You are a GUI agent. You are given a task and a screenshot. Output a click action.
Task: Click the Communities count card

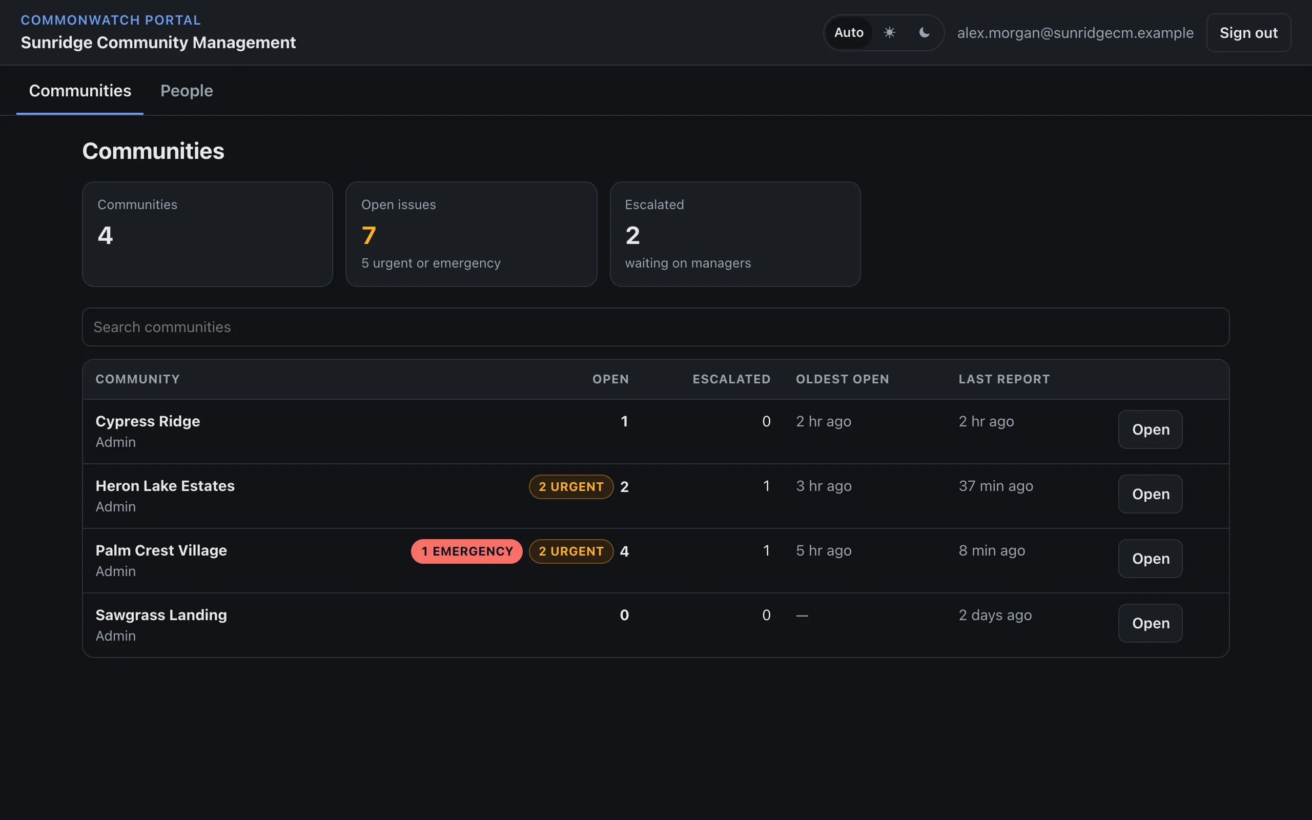(x=207, y=234)
